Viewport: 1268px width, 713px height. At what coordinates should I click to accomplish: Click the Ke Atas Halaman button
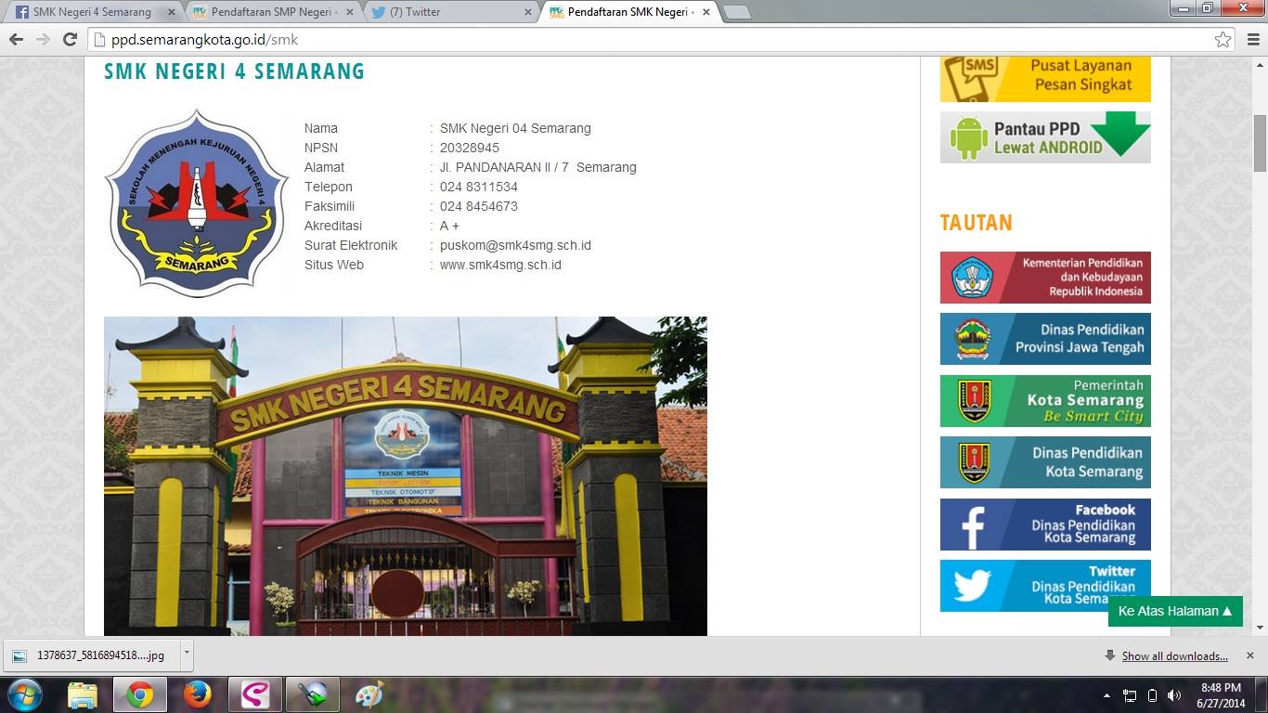(x=1175, y=611)
